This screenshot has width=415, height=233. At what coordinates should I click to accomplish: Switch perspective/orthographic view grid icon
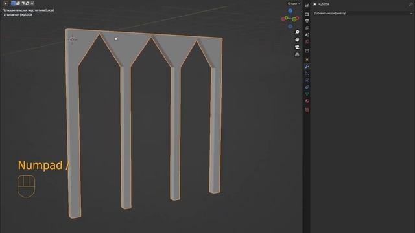point(297,54)
